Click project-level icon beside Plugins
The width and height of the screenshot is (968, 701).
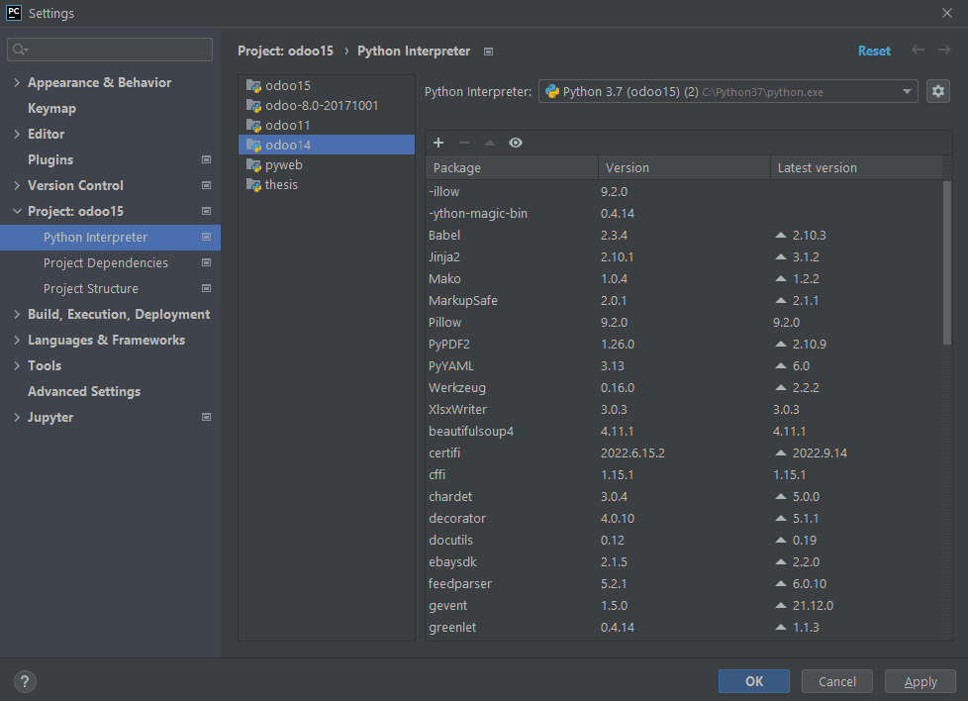pyautogui.click(x=206, y=159)
